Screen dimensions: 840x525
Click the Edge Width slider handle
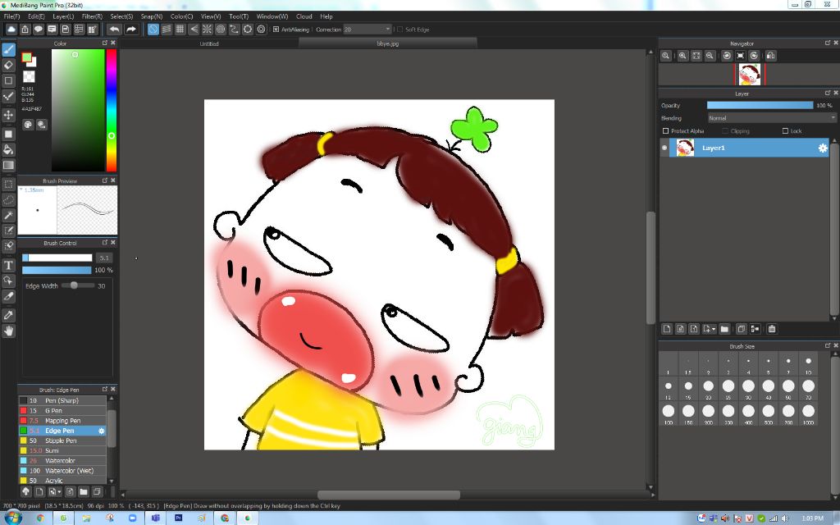coord(74,285)
